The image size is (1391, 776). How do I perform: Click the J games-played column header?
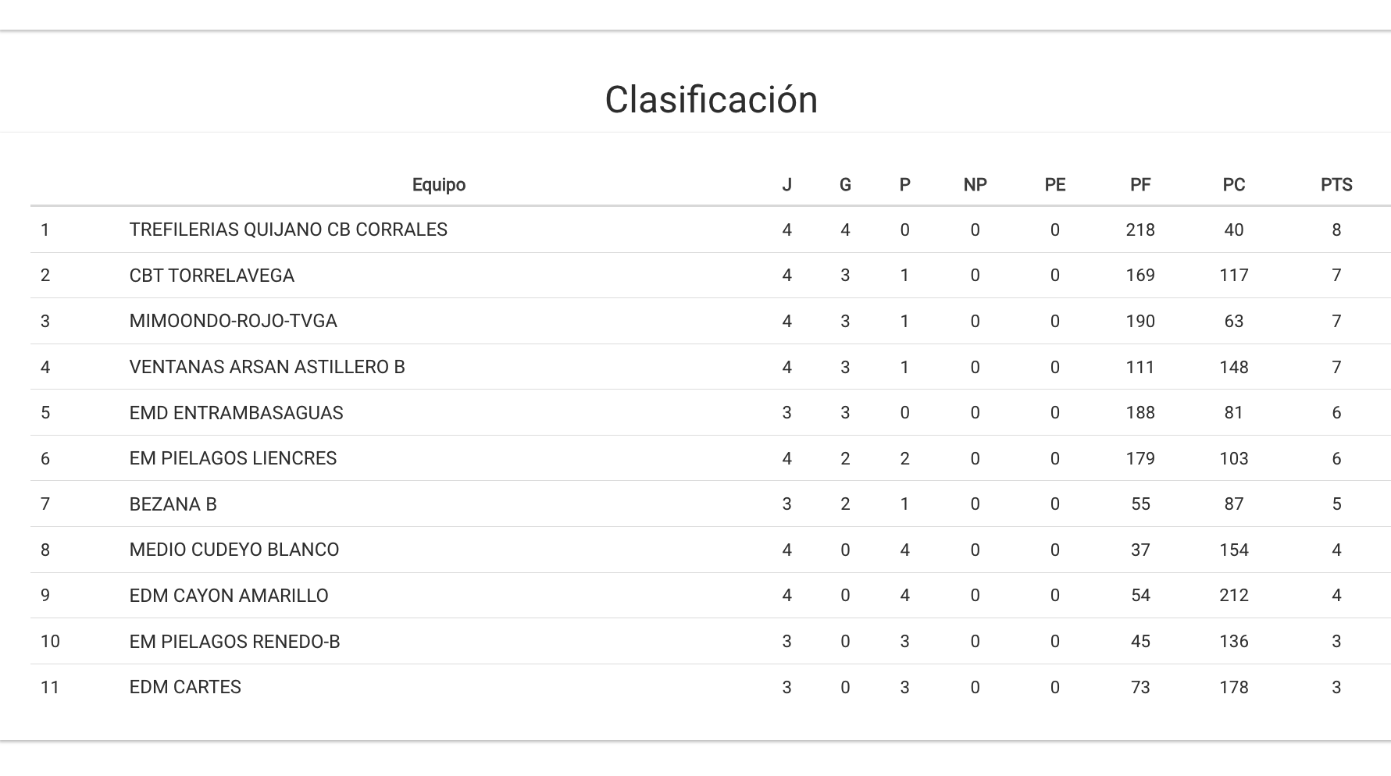coord(786,185)
